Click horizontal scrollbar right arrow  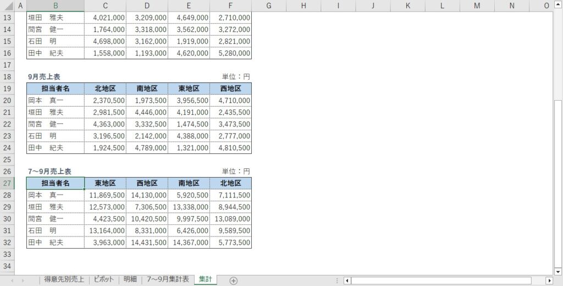coord(549,280)
